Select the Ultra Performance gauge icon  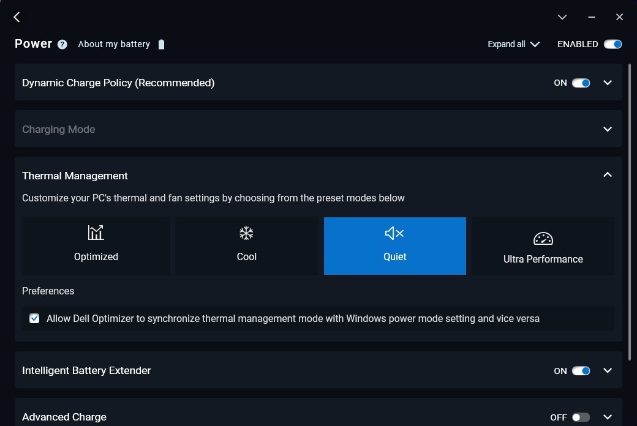[x=543, y=239]
